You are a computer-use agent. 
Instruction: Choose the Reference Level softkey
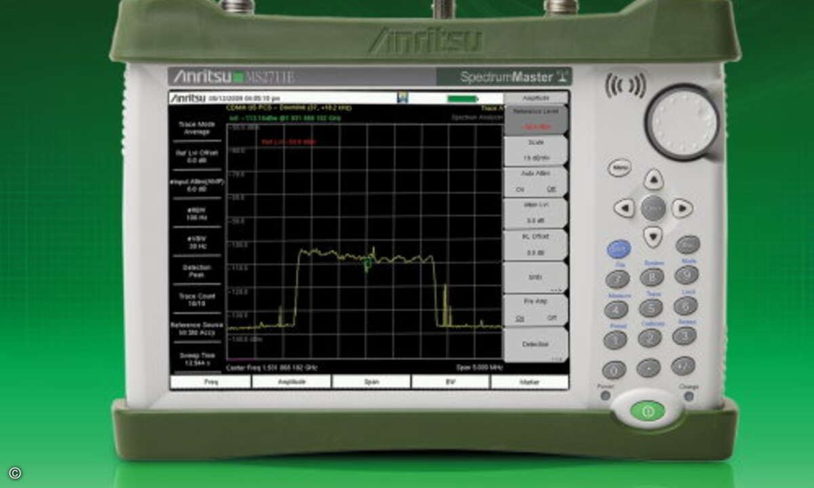coord(535,119)
